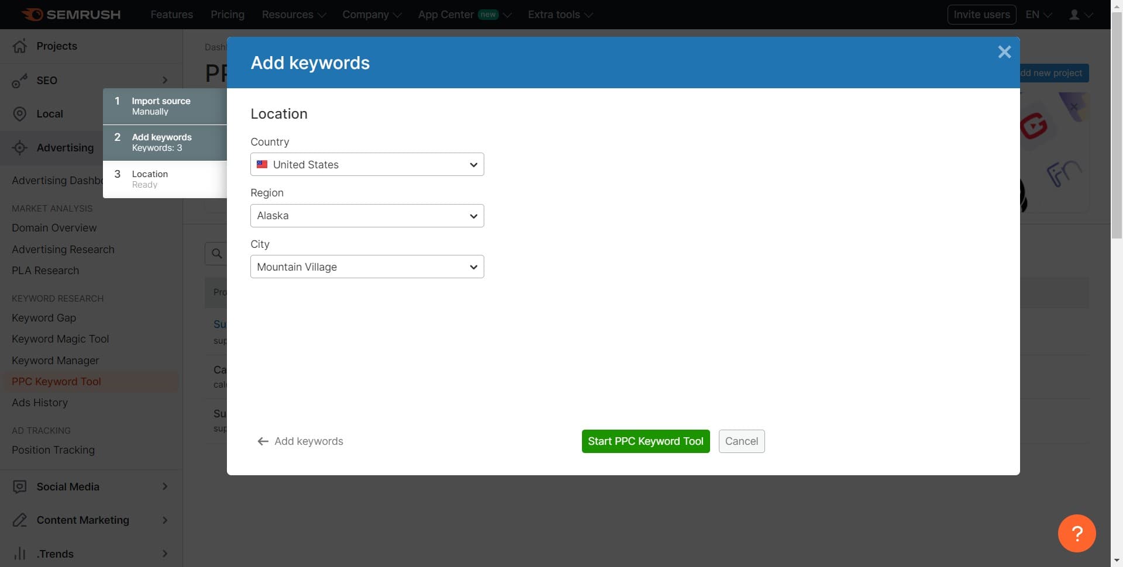The image size is (1123, 567).
Task: Select step 3 Location in the wizard
Action: (164, 179)
